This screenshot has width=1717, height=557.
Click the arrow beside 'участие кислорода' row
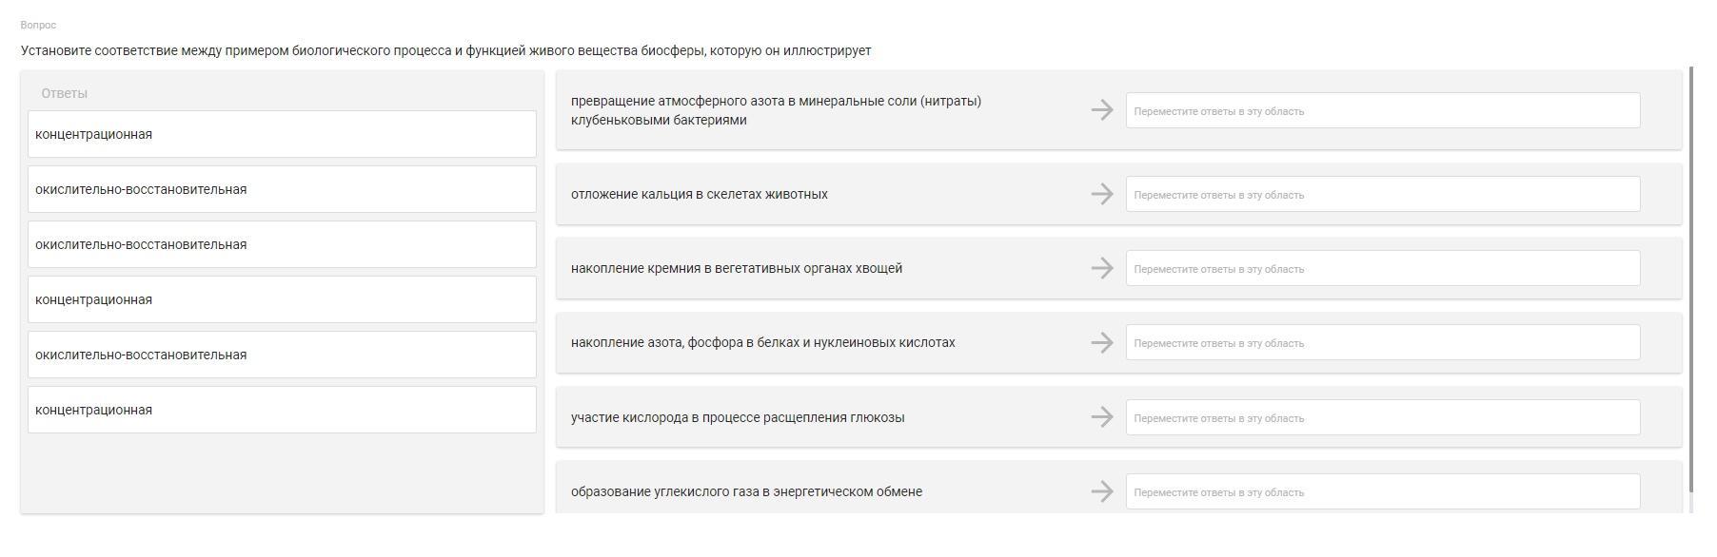[1102, 417]
